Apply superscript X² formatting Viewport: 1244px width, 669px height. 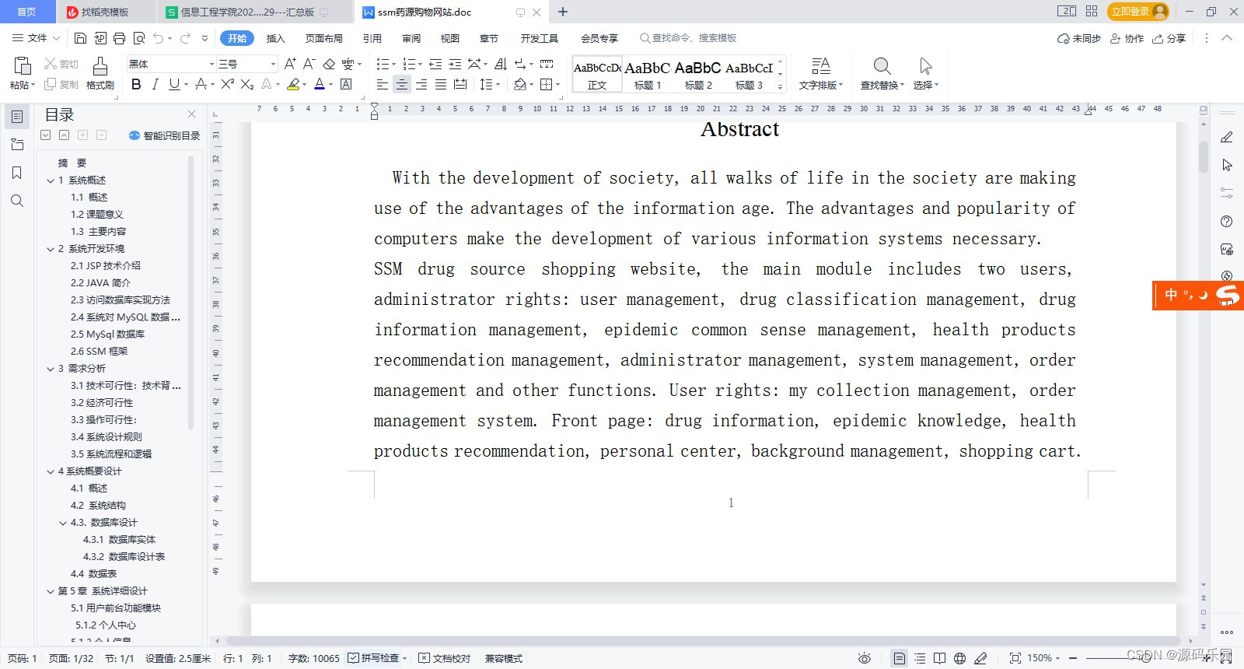tap(228, 84)
